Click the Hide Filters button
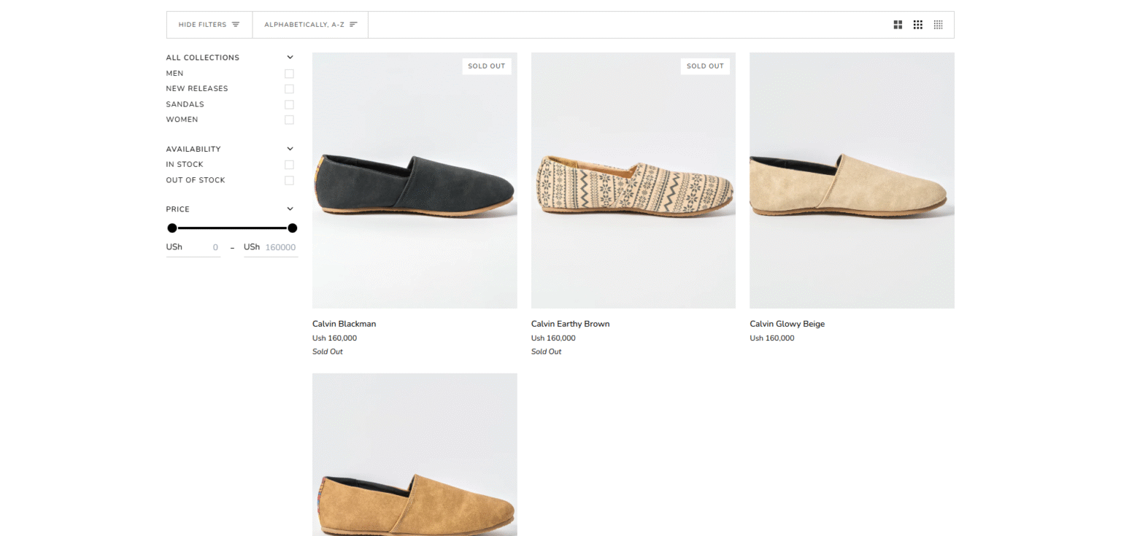This screenshot has width=1121, height=536. coord(209,24)
